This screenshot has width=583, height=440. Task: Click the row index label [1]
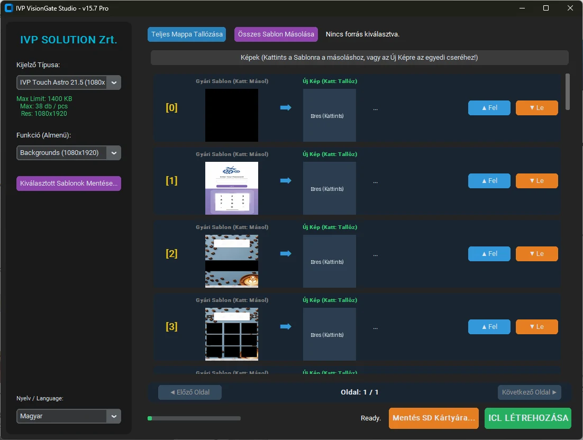pyautogui.click(x=171, y=181)
